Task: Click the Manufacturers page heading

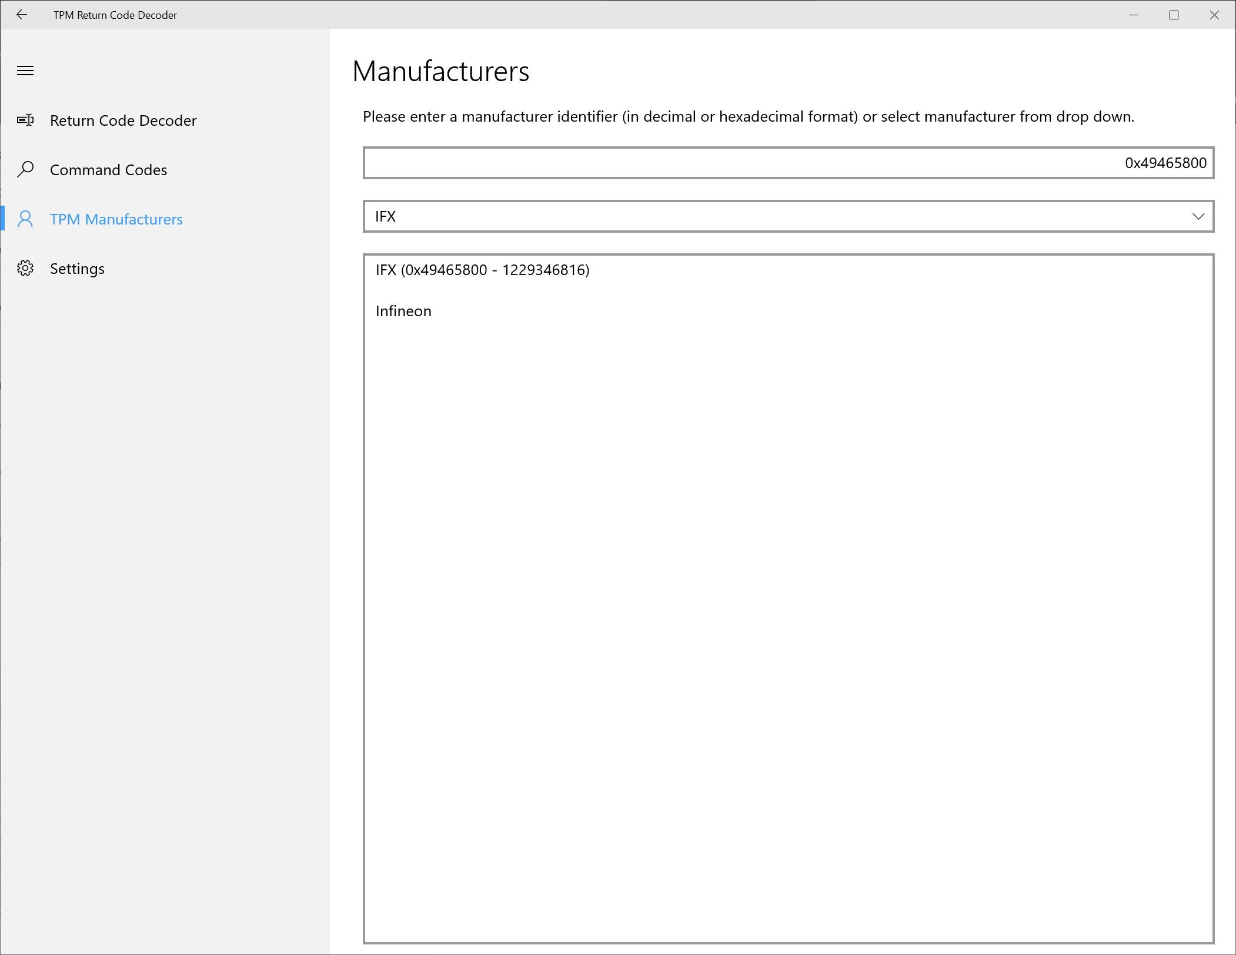Action: [440, 72]
